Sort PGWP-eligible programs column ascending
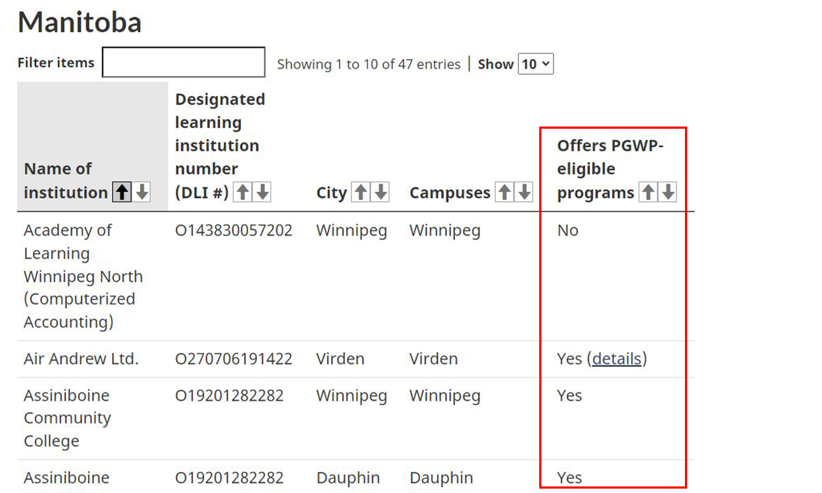The image size is (822, 493). [649, 192]
